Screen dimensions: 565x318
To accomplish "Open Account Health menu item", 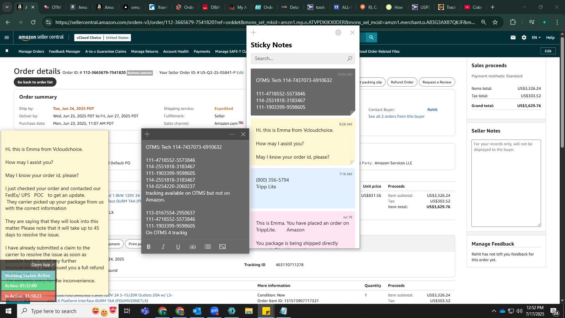I will tap(176, 51).
